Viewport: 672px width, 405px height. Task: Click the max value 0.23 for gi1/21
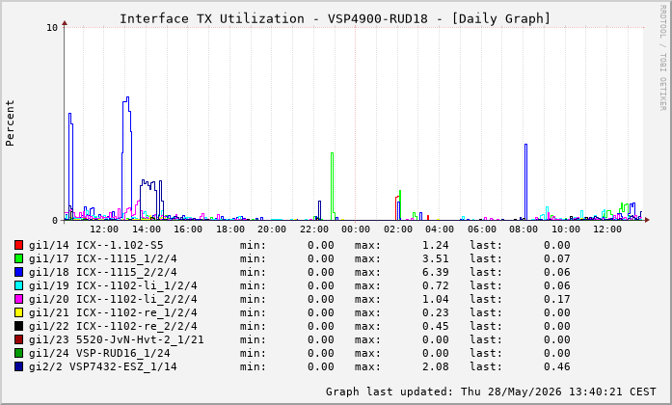pyautogui.click(x=436, y=312)
